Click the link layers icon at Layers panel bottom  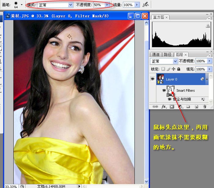[x=155, y=107]
